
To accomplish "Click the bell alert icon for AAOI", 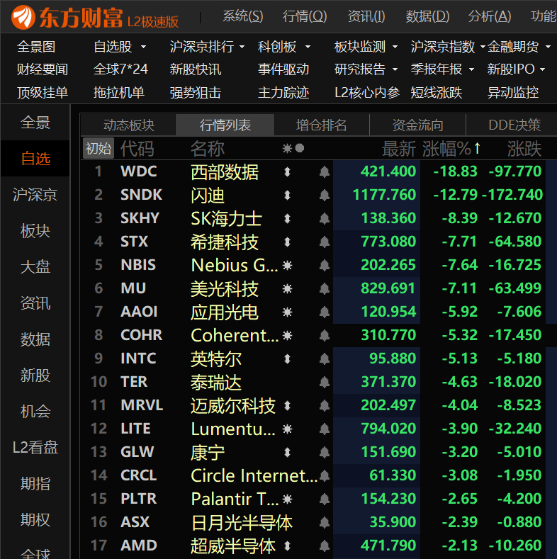I will pyautogui.click(x=324, y=312).
